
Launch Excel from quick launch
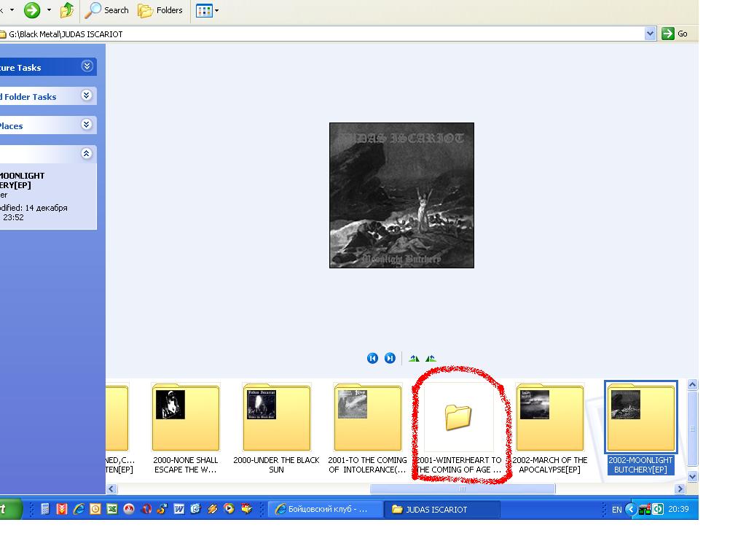click(x=111, y=509)
